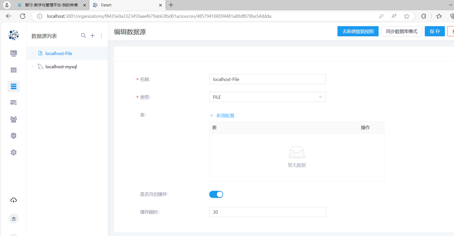
Task: Click the 去新建数据视图 button
Action: point(358,31)
